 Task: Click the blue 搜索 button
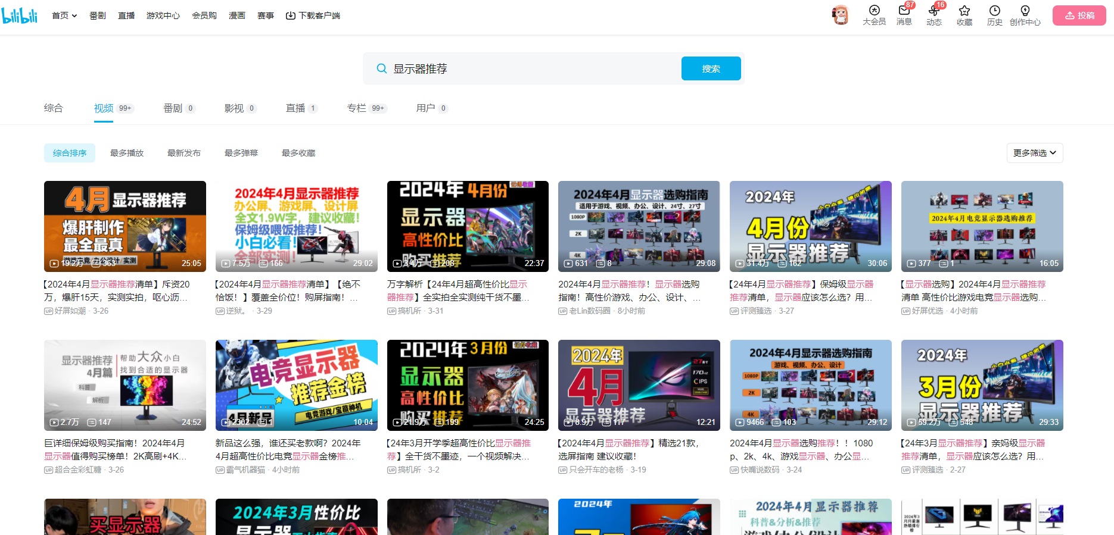click(711, 68)
